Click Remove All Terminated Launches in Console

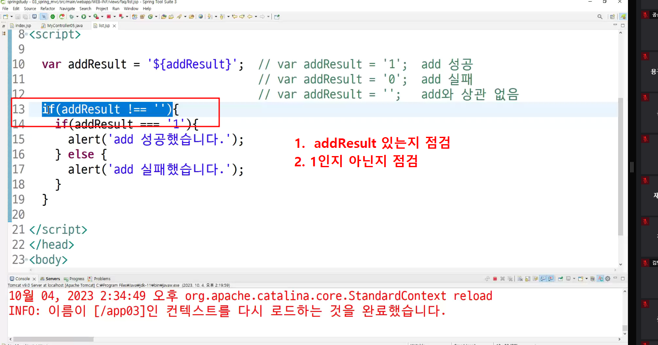coord(510,279)
